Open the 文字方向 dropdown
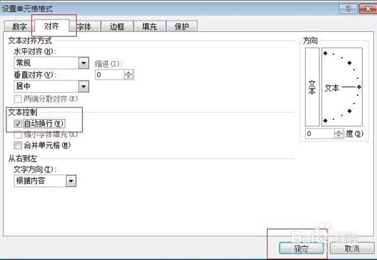 (71, 180)
